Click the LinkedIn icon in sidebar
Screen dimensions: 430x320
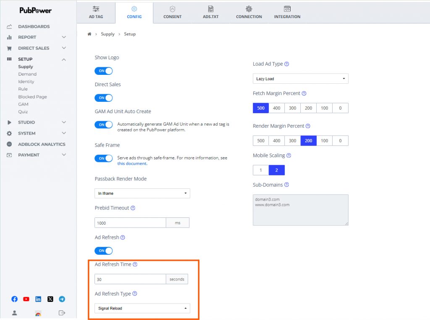(38, 299)
